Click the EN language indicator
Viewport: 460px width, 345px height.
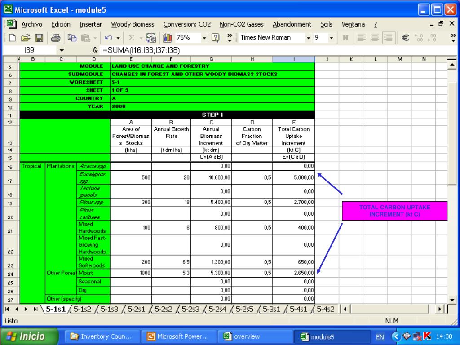click(380, 337)
